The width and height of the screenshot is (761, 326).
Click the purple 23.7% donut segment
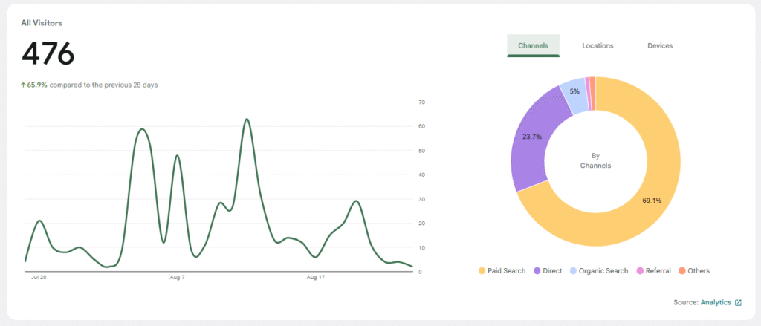(531, 141)
